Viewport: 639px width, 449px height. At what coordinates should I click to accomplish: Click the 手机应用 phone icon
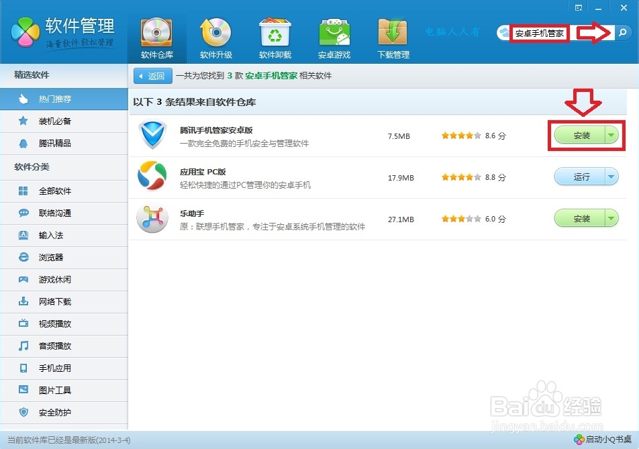(23, 368)
